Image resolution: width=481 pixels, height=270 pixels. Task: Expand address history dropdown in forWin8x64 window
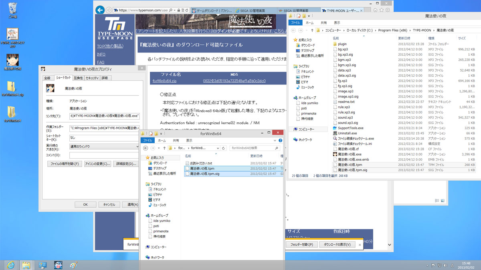click(218, 148)
